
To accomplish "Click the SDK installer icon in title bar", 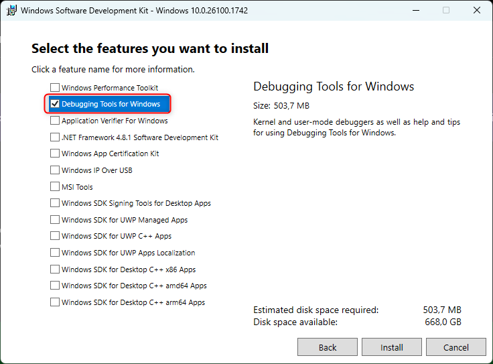I will [x=11, y=10].
